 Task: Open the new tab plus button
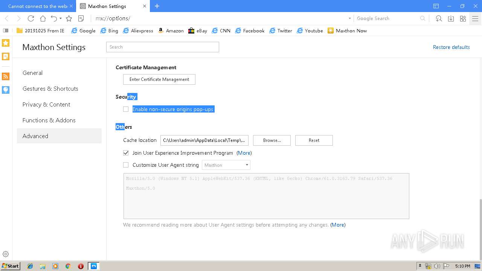point(157,6)
